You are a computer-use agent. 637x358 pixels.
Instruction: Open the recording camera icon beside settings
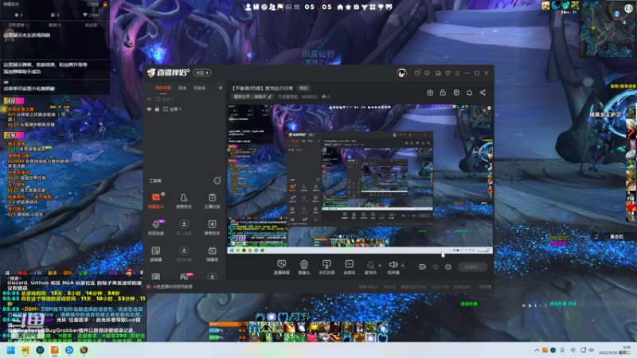tap(423, 267)
